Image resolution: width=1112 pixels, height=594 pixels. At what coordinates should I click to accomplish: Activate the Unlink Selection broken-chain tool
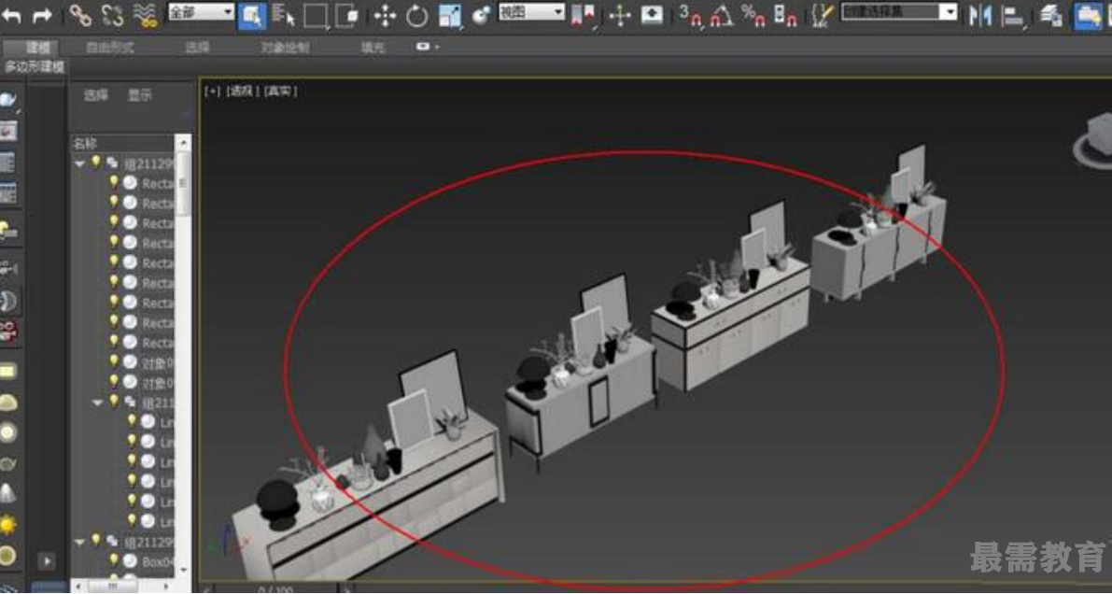pyautogui.click(x=113, y=15)
